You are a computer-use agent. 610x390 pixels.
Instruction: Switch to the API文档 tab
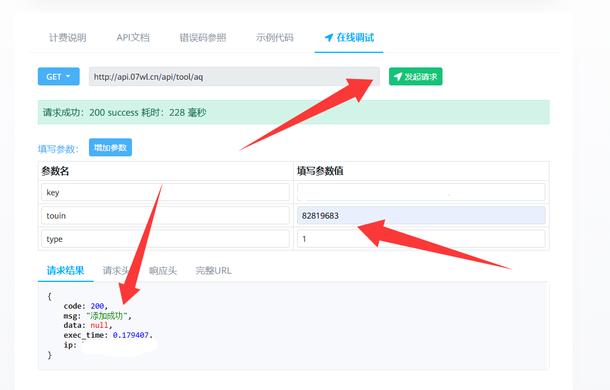[x=133, y=38]
